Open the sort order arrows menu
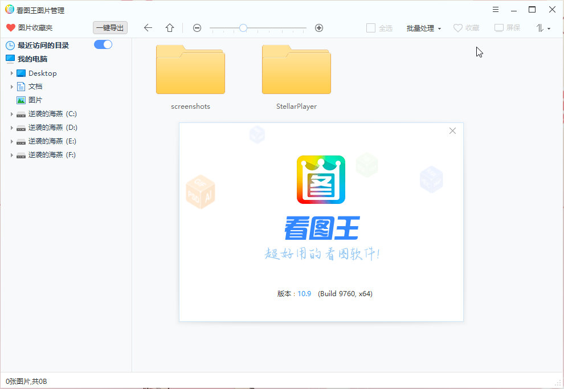The width and height of the screenshot is (564, 389). pos(543,28)
